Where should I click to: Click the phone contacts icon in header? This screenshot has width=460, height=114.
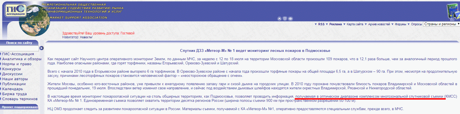coord(285,19)
